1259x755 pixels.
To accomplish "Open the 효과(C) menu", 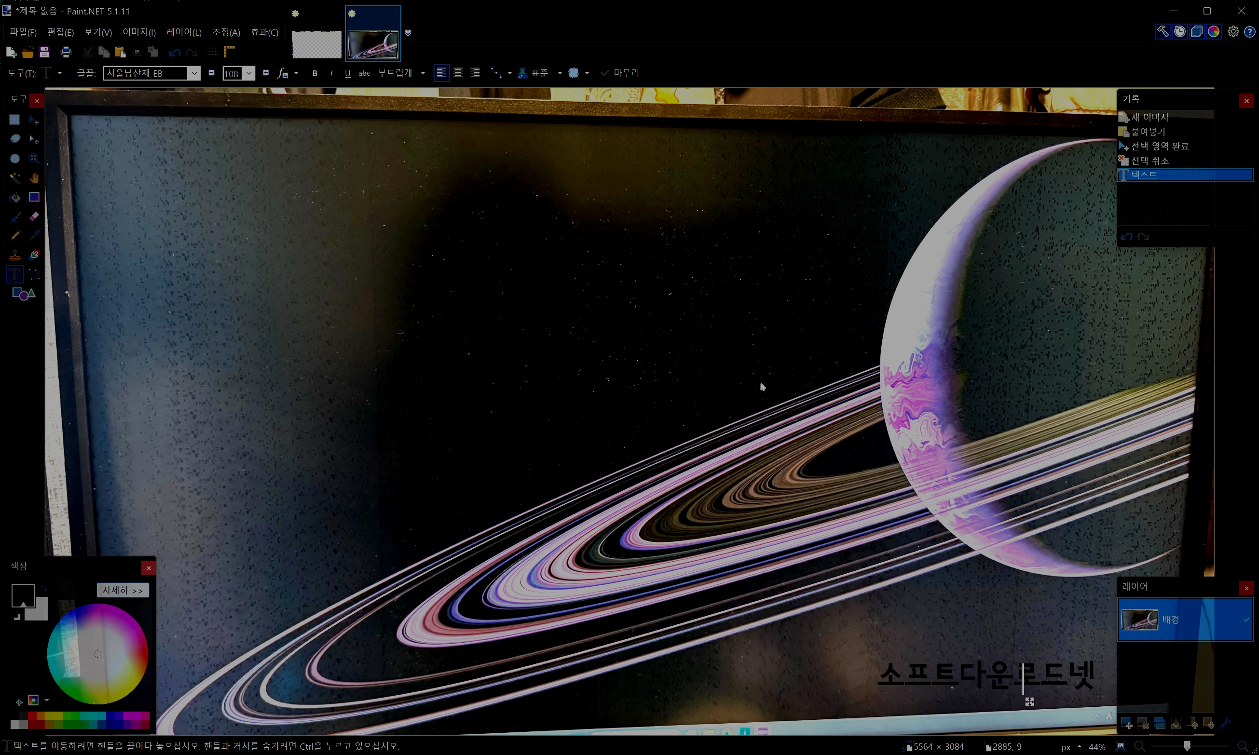I will tap(264, 33).
